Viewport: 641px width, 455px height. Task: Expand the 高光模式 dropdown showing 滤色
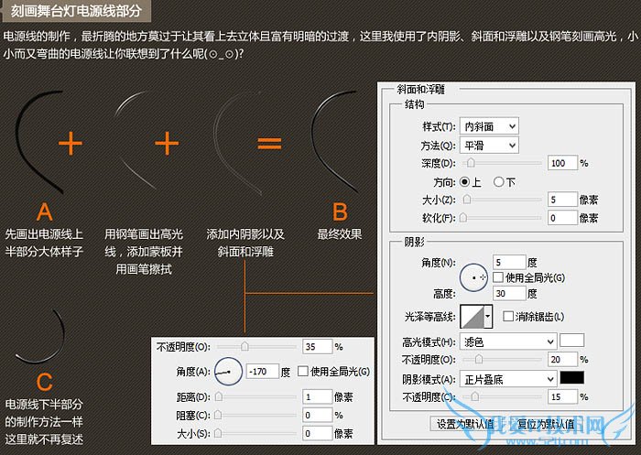[x=510, y=341]
